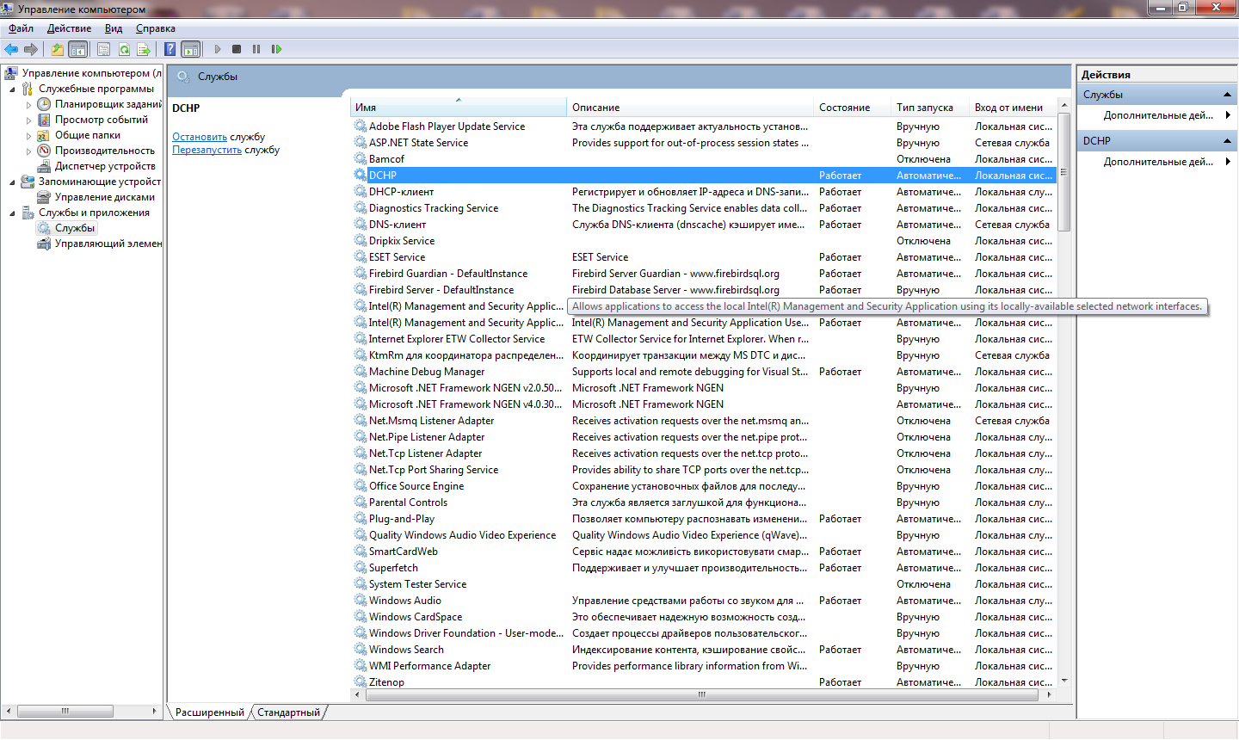1239x740 pixels.
Task: Select the Службы node in the tree
Action: [x=75, y=228]
